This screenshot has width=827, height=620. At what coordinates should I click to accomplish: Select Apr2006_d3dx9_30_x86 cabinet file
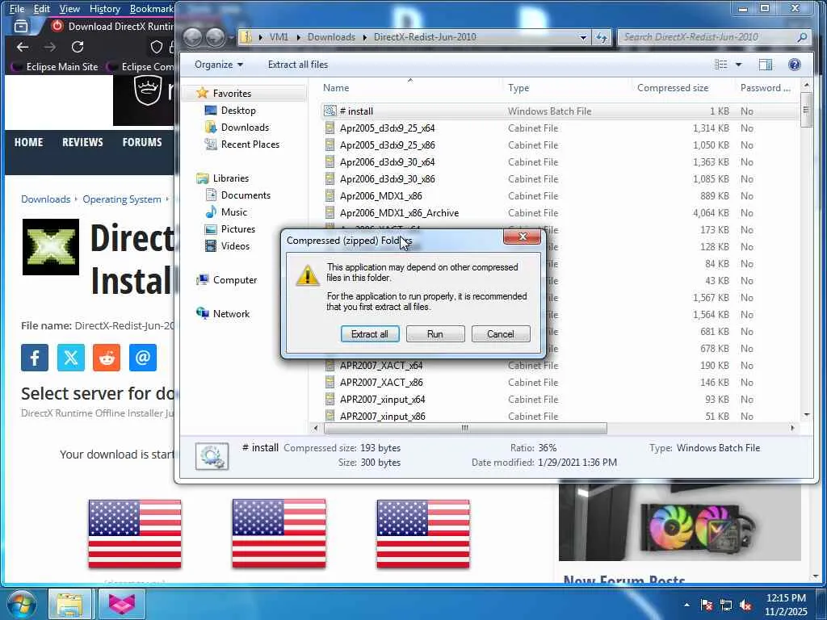[x=387, y=178]
